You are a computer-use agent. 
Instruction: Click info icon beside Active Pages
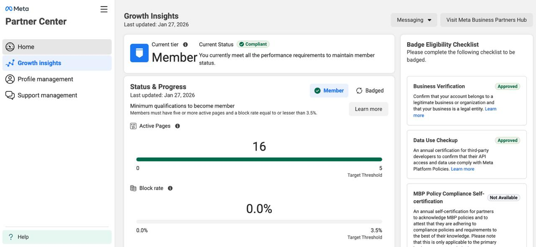[x=178, y=126]
